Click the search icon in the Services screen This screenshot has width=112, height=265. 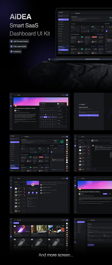pyautogui.click(x=62, y=223)
